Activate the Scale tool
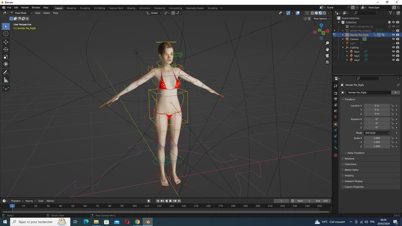Image resolution: width=402 pixels, height=226 pixels. click(x=6, y=57)
